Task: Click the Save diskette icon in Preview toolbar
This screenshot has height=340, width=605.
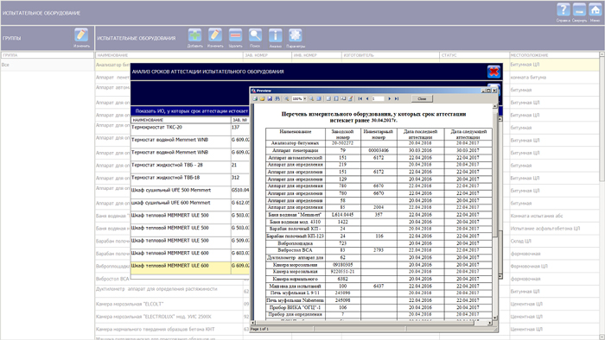Action: (270, 98)
